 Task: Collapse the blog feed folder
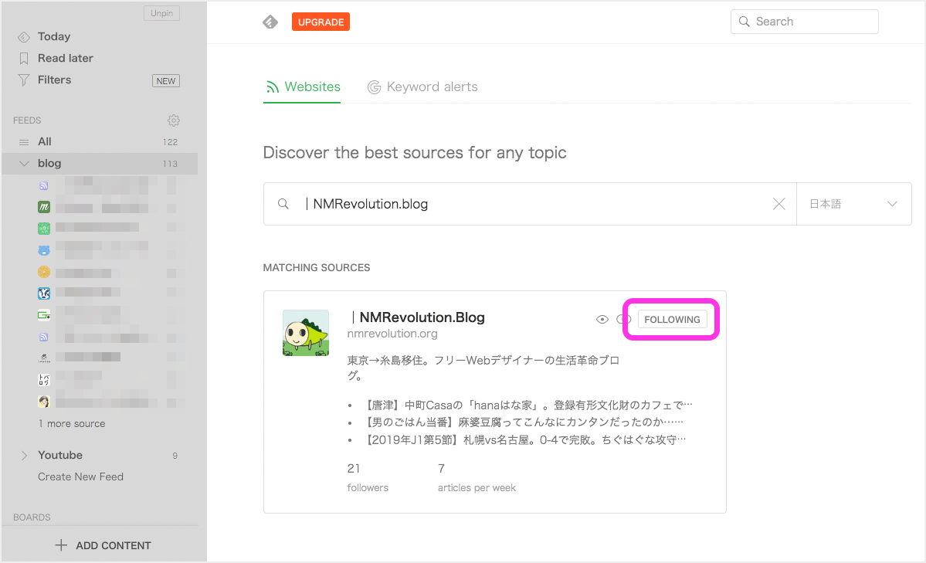coord(24,164)
